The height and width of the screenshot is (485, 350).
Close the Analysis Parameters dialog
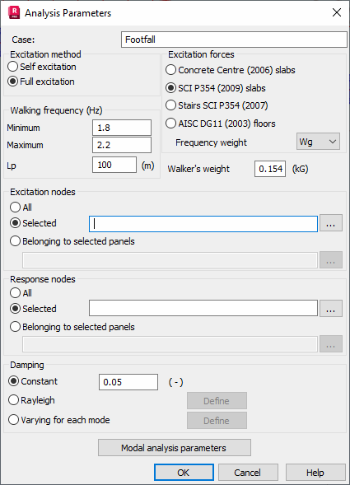click(x=337, y=12)
